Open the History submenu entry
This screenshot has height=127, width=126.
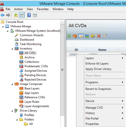click(x=101, y=113)
